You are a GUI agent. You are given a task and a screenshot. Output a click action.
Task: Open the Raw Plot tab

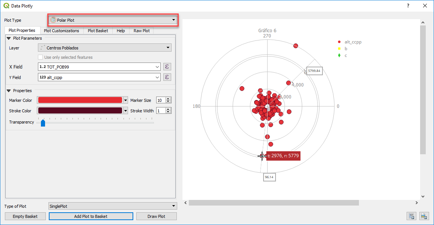pos(141,30)
